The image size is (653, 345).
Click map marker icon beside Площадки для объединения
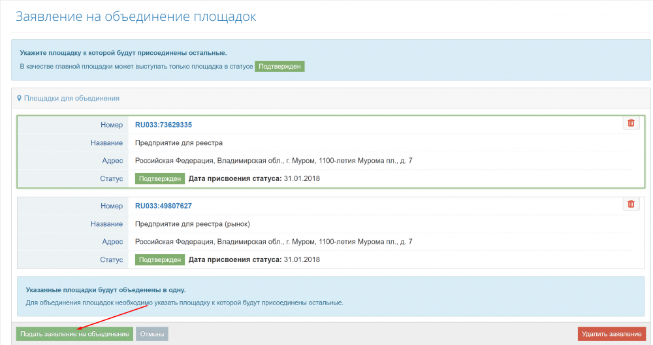[20, 98]
